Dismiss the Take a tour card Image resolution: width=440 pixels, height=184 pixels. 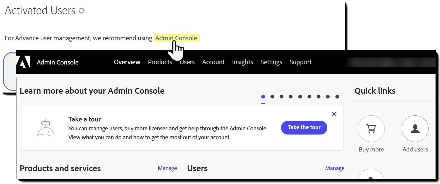[334, 114]
